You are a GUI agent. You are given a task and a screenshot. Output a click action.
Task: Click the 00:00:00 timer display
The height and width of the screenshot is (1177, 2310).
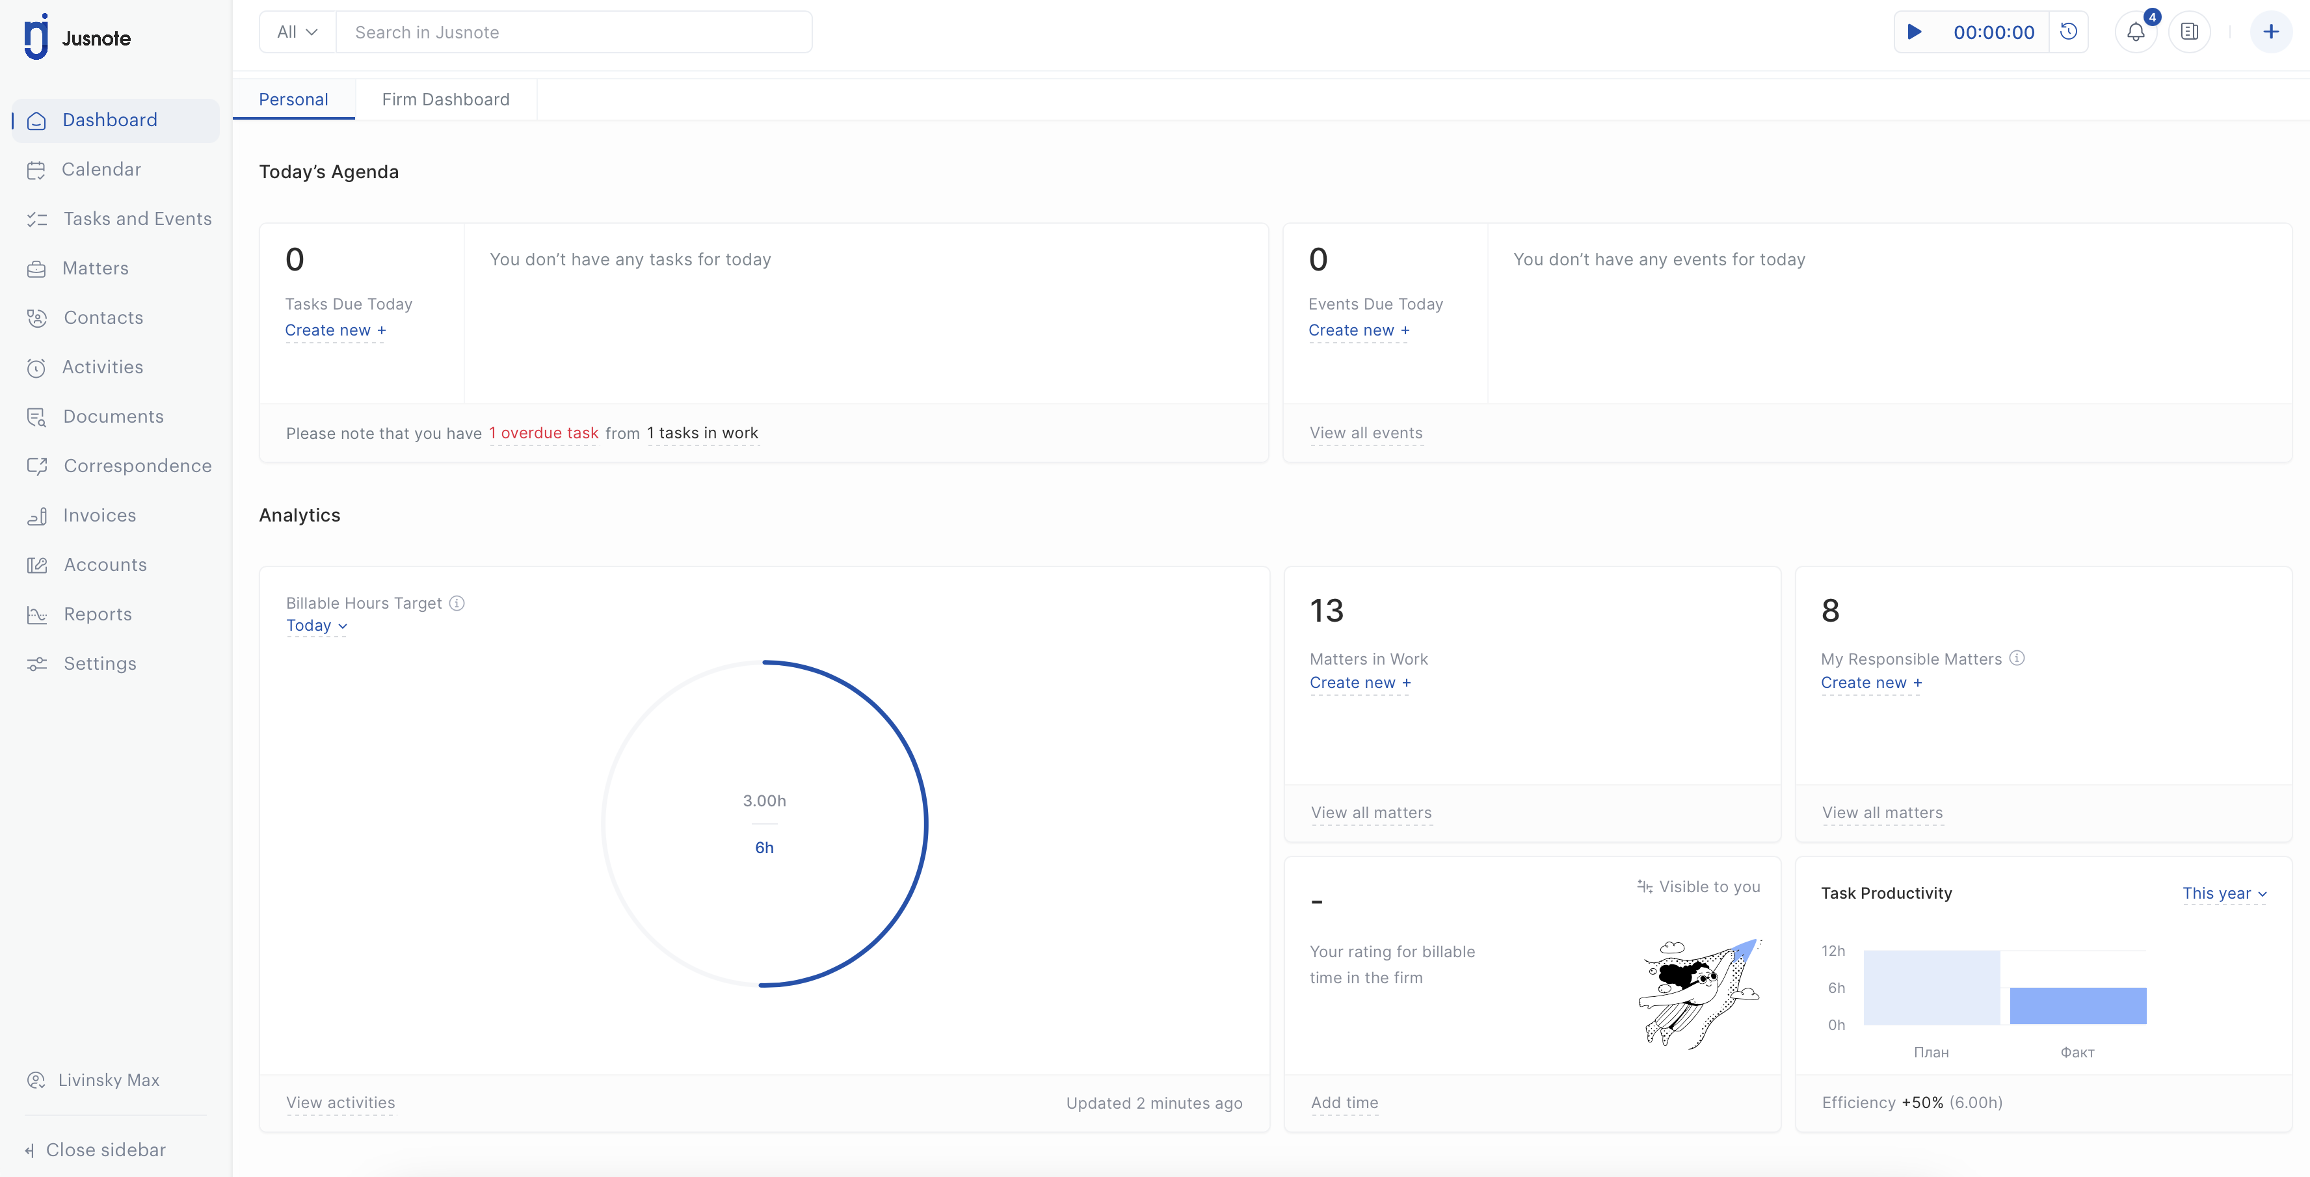pyautogui.click(x=1993, y=33)
